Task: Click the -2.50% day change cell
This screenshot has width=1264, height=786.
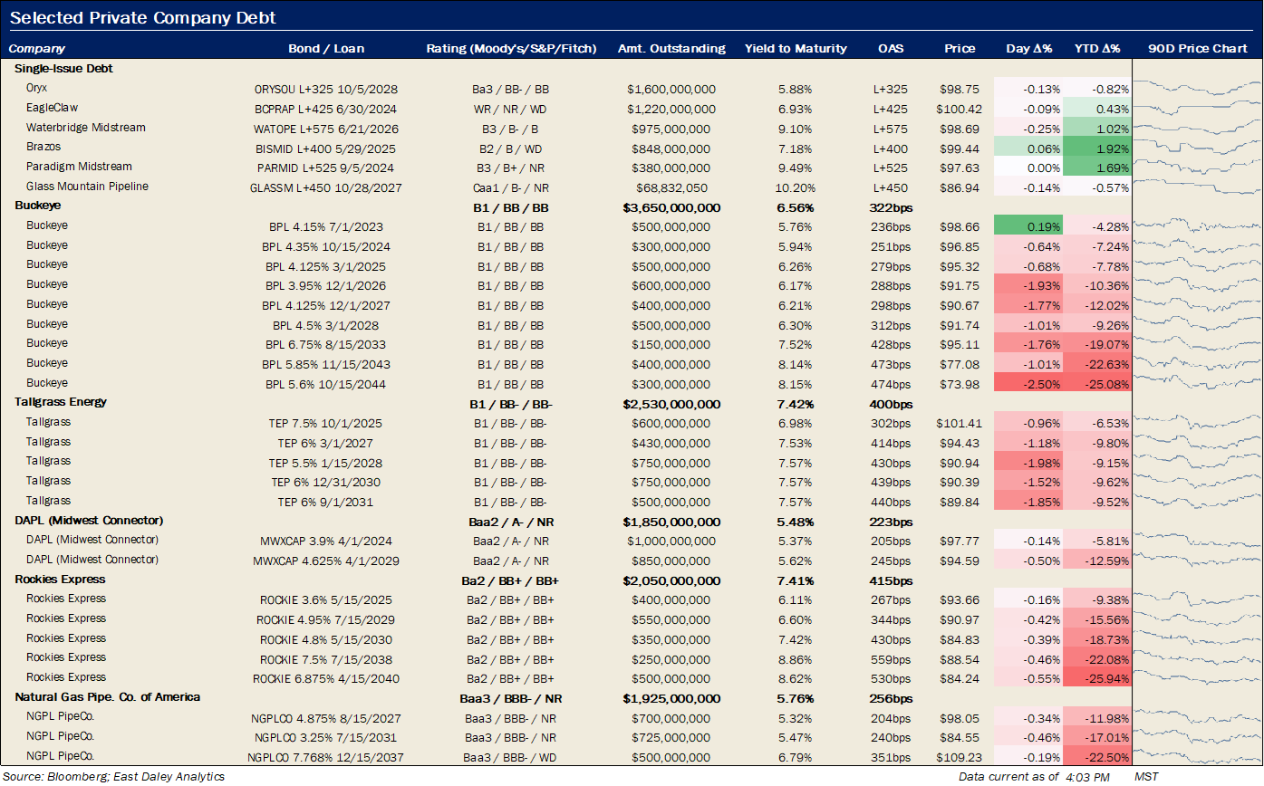Action: pos(1028,383)
